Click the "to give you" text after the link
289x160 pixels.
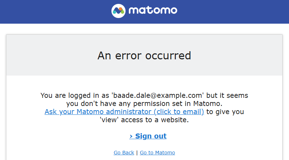tap(225, 112)
